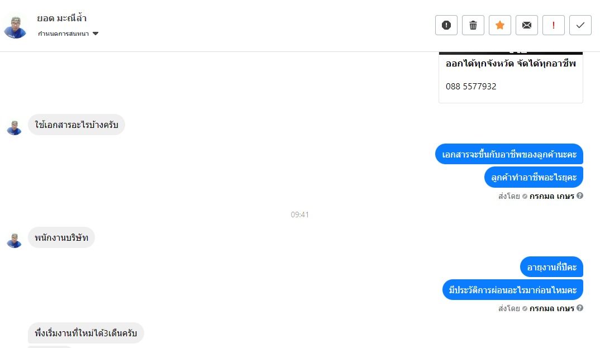This screenshot has width=600, height=348.
Task: Click the phone number 088 5577932
Action: [471, 87]
